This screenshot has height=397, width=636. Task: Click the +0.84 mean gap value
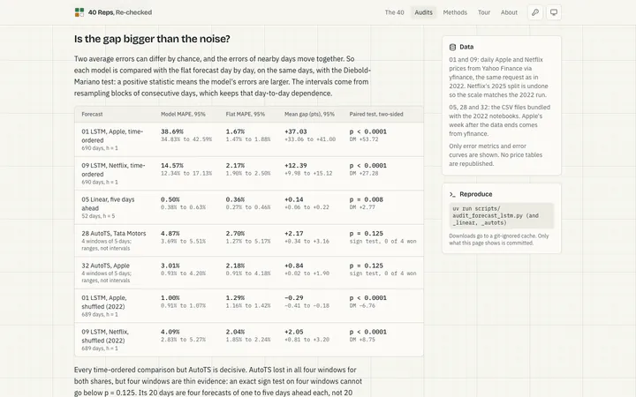point(293,266)
